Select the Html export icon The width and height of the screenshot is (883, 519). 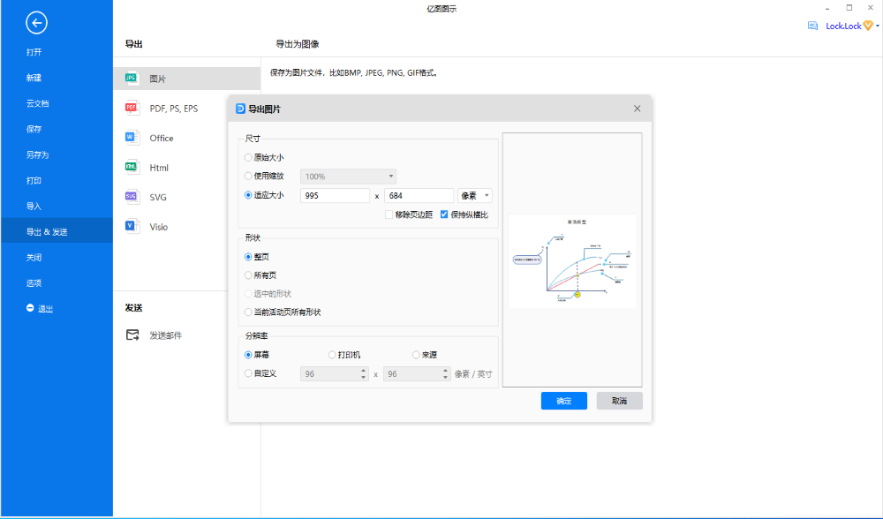[x=132, y=167]
